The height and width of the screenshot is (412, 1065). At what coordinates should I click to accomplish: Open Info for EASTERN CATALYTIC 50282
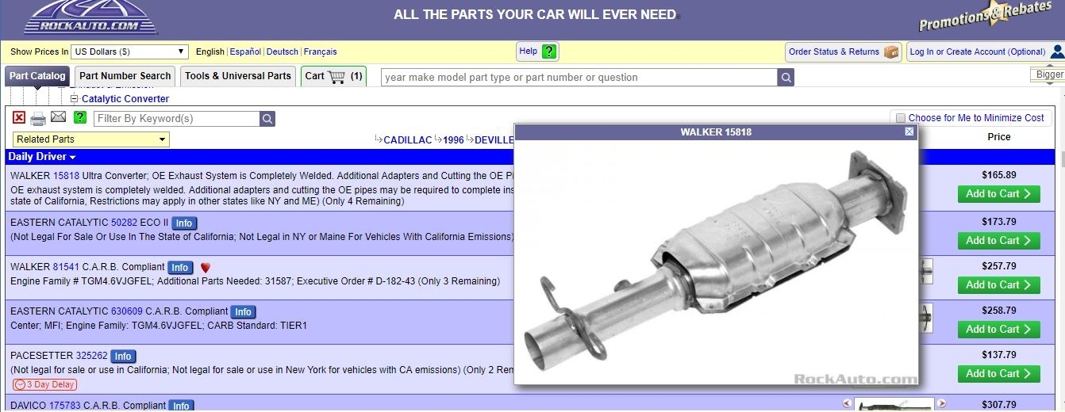click(x=184, y=223)
